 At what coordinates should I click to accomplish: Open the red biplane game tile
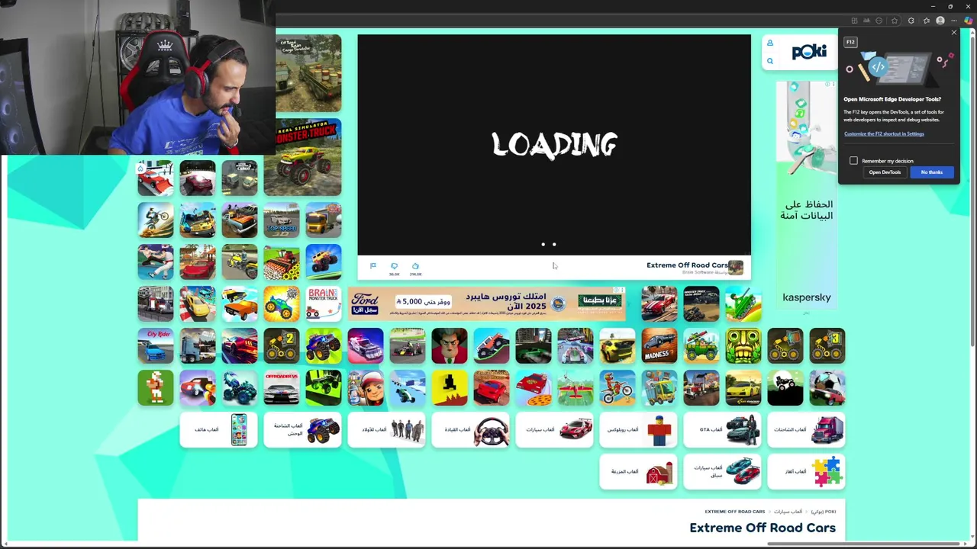tap(576, 387)
